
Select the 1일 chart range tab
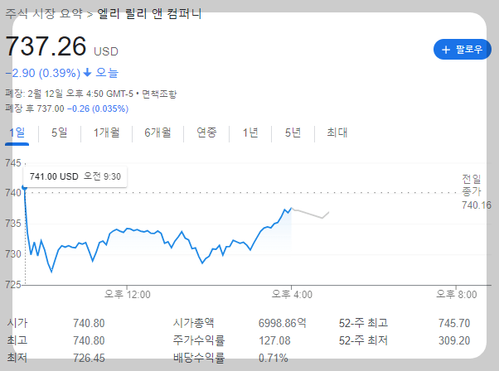point(17,132)
